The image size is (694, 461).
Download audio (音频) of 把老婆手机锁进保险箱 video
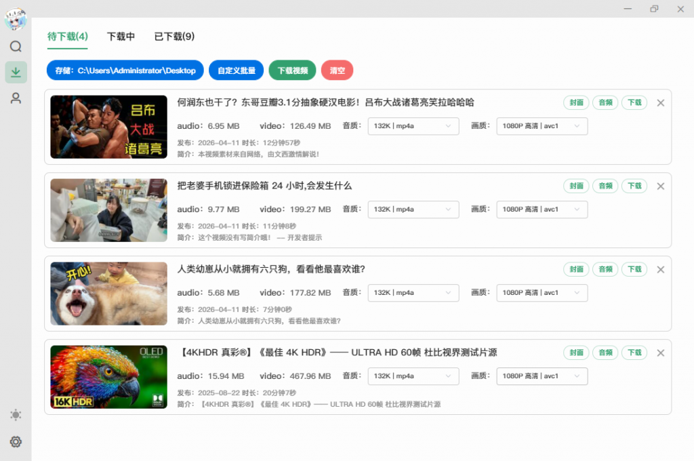605,186
